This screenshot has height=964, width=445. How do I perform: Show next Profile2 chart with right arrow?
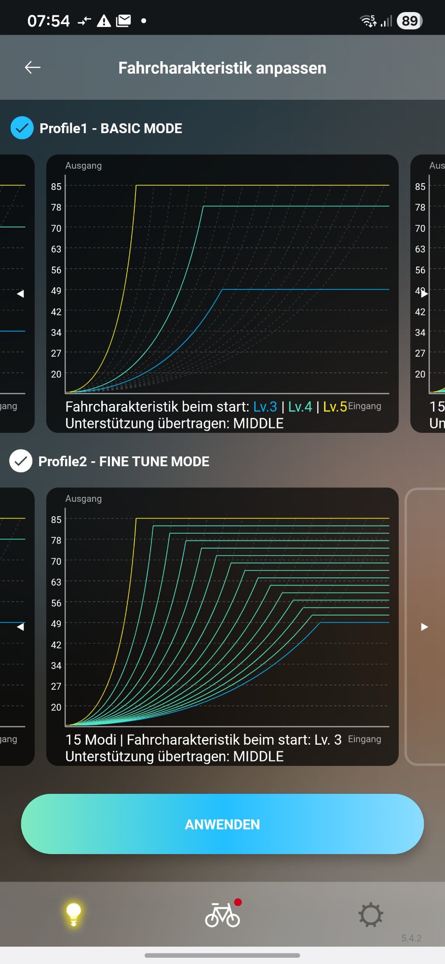[424, 627]
